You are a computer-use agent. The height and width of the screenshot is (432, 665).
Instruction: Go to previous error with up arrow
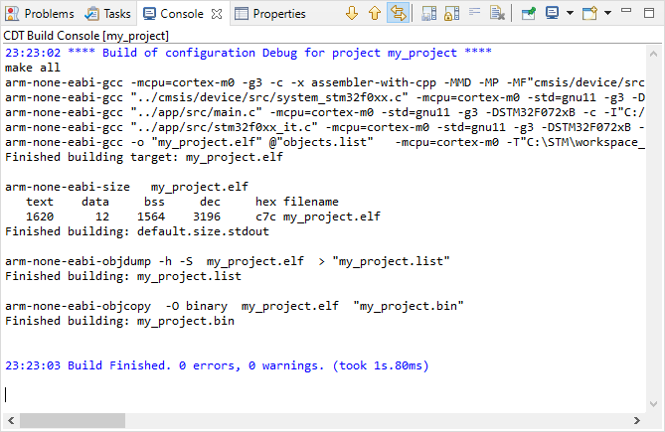coord(375,14)
